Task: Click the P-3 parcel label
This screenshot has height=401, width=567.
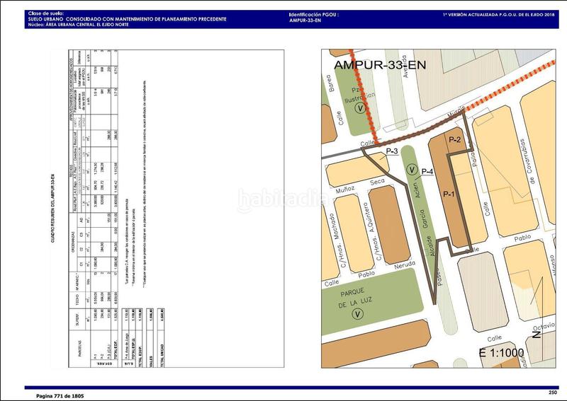Action: click(392, 151)
